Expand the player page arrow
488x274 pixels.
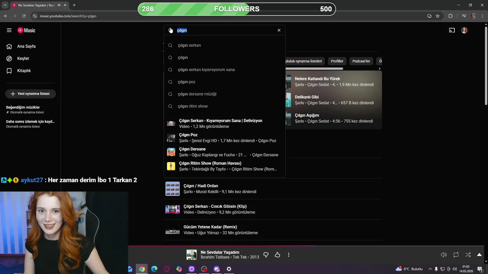click(x=480, y=255)
